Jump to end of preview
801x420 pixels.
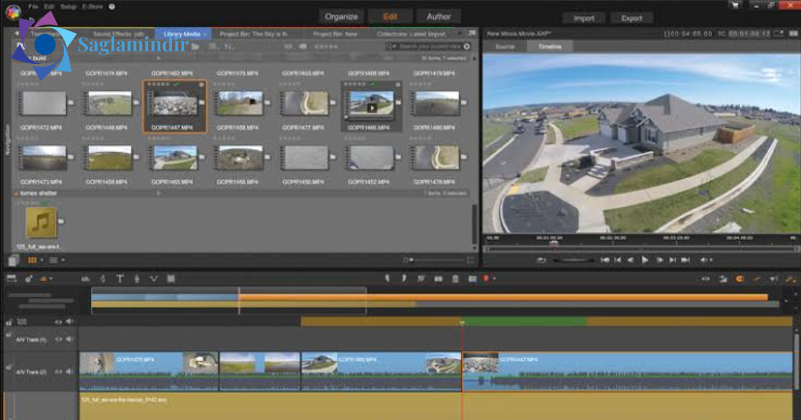click(x=687, y=260)
